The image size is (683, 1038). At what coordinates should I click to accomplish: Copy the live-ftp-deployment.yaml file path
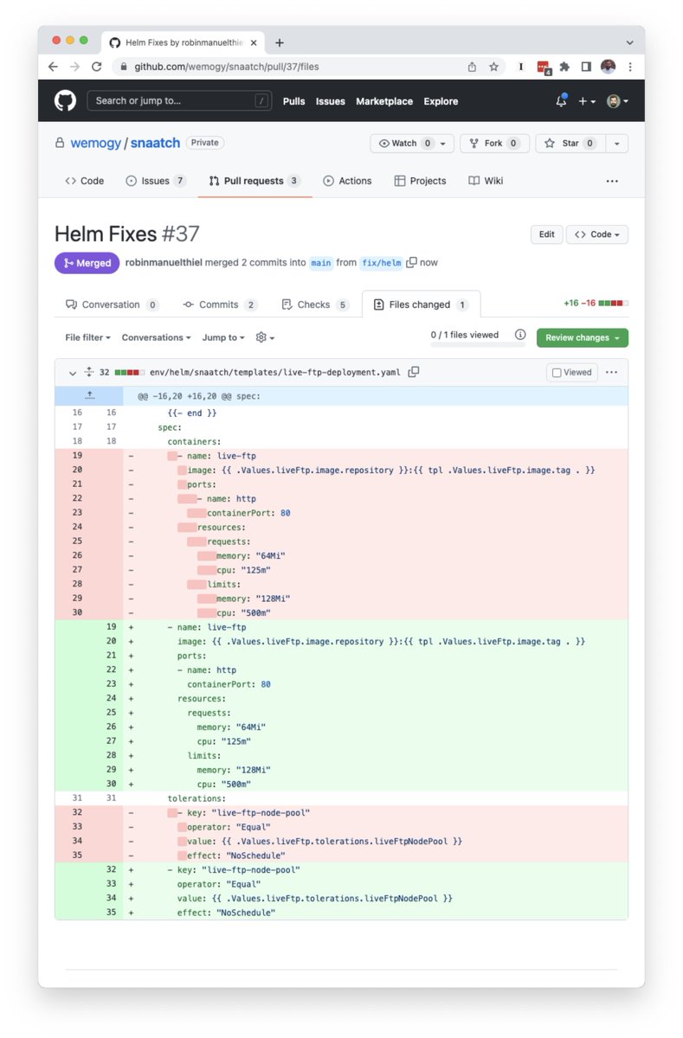coord(414,372)
